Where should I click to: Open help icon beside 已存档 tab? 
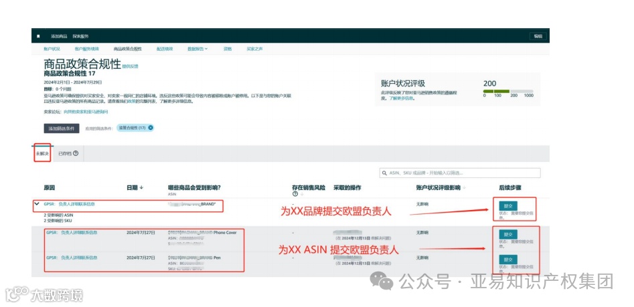pyautogui.click(x=76, y=154)
